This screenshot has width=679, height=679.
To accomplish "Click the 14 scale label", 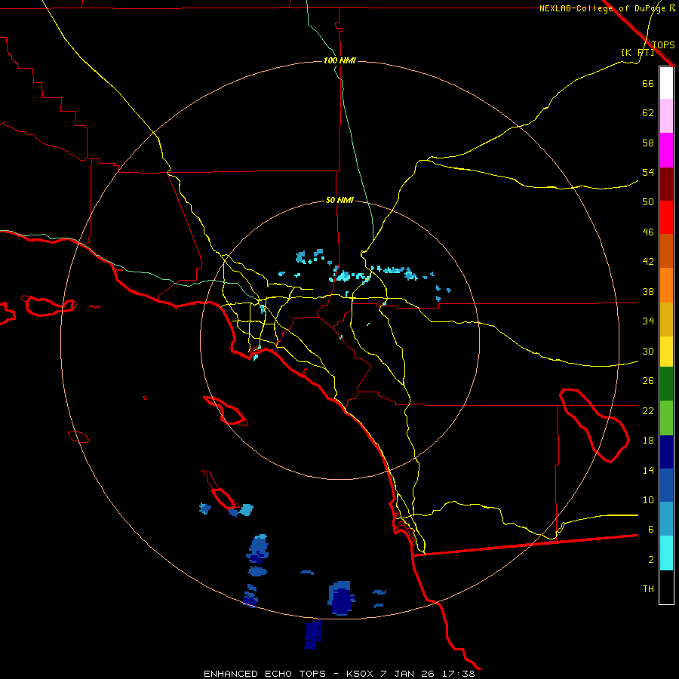I will pos(648,470).
